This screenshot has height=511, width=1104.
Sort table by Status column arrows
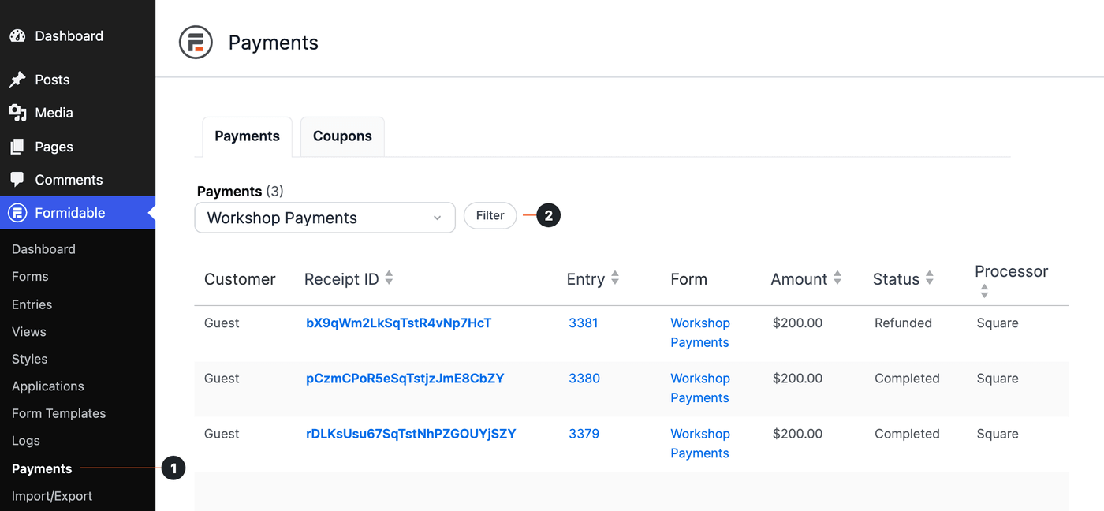930,278
